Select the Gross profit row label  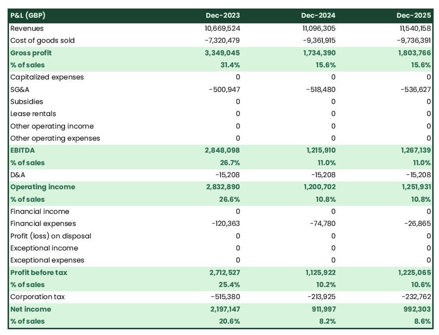pos(31,53)
